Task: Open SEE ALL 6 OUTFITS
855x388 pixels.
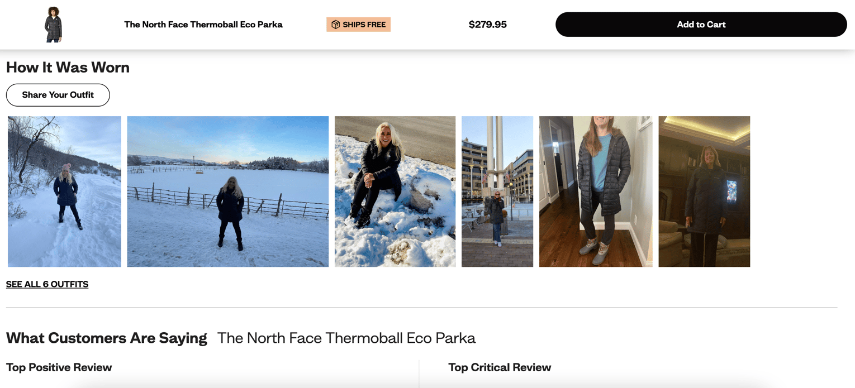Action: click(x=47, y=284)
